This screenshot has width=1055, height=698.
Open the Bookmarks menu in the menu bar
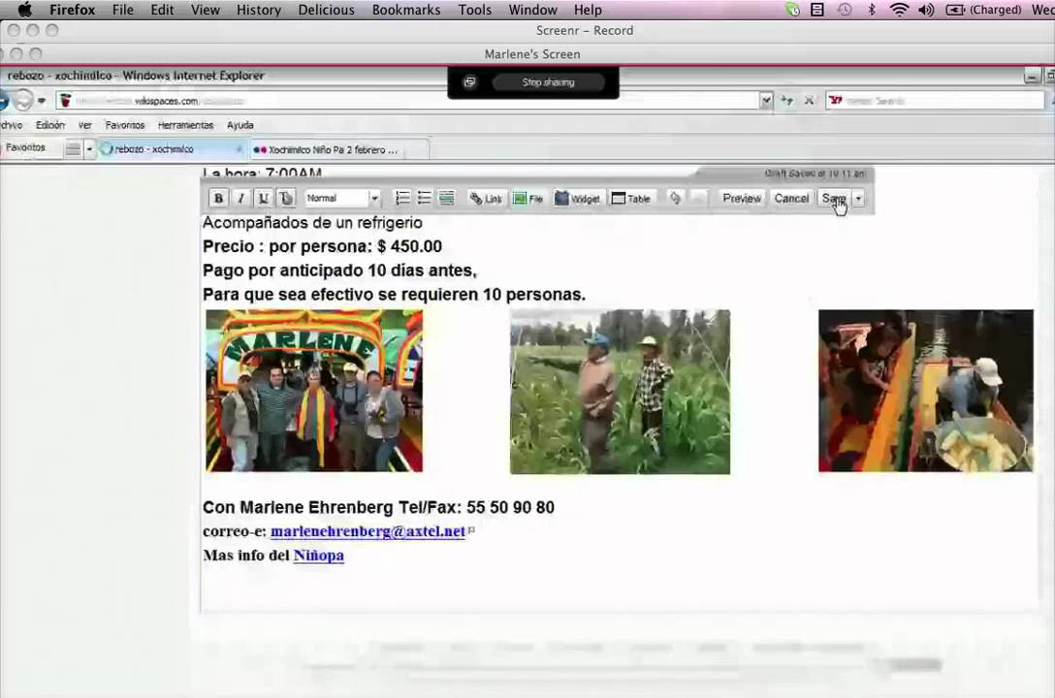pos(406,10)
